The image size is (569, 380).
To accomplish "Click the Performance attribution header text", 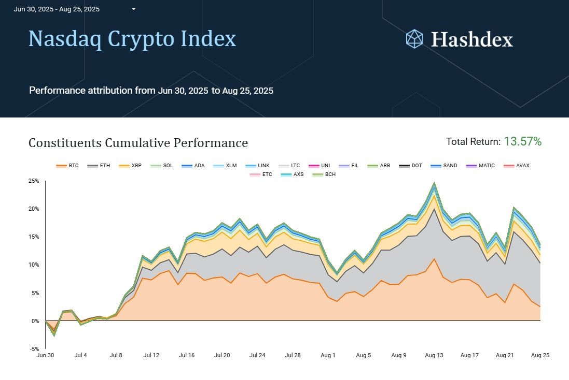I will tap(151, 90).
